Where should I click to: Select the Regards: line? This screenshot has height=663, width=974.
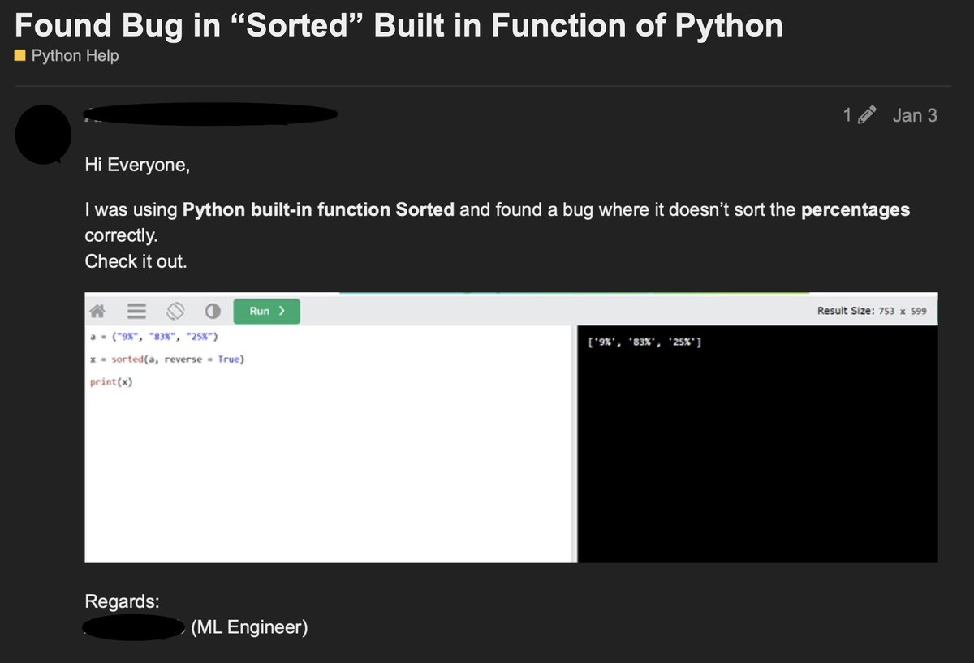click(x=122, y=602)
